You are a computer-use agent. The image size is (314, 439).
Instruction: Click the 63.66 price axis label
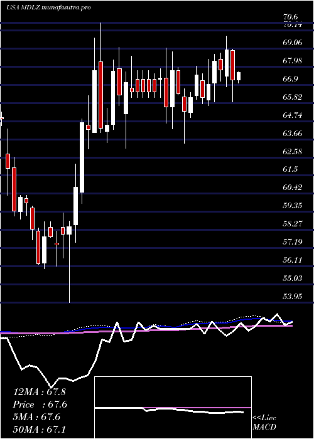pos(293,133)
